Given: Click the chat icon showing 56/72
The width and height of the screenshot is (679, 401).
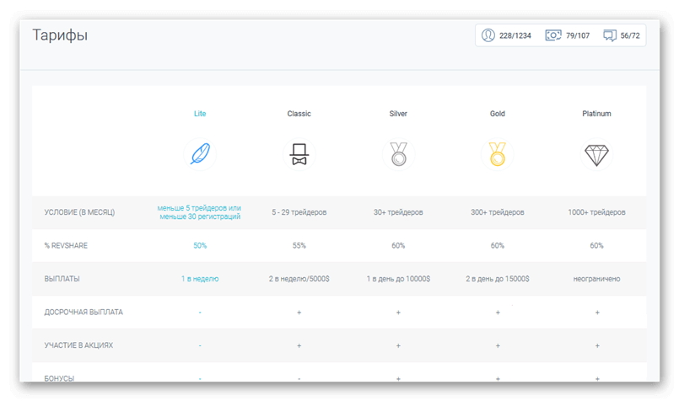Looking at the screenshot, I should pos(610,35).
